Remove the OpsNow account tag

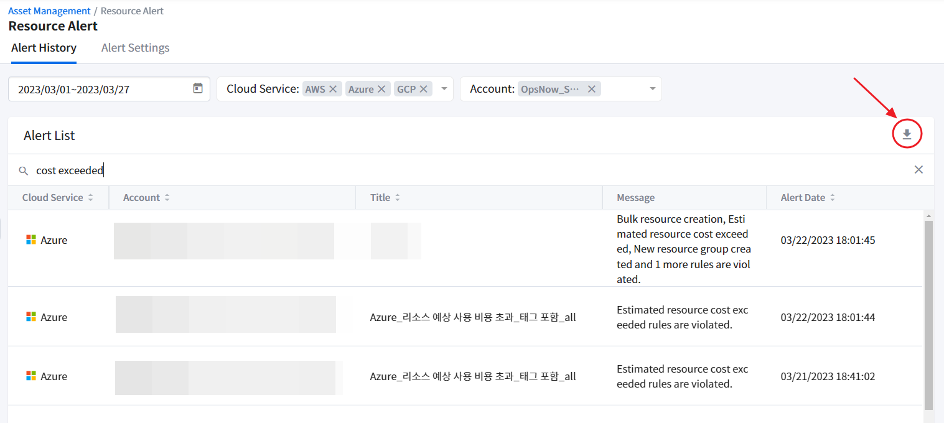pos(591,89)
